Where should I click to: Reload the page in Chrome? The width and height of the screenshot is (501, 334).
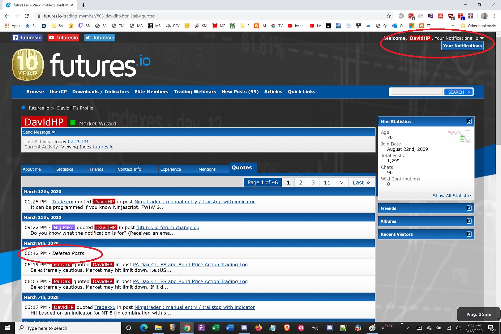coord(27,16)
